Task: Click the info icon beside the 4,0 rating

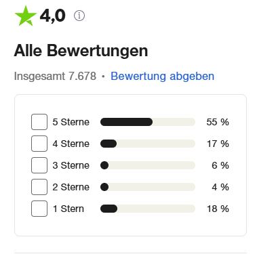Action: click(79, 16)
